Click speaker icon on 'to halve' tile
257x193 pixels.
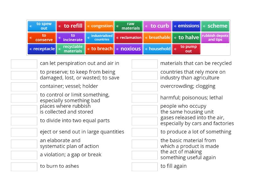click(x=175, y=38)
